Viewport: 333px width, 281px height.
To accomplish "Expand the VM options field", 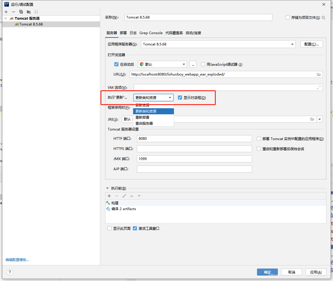I will (x=319, y=87).
